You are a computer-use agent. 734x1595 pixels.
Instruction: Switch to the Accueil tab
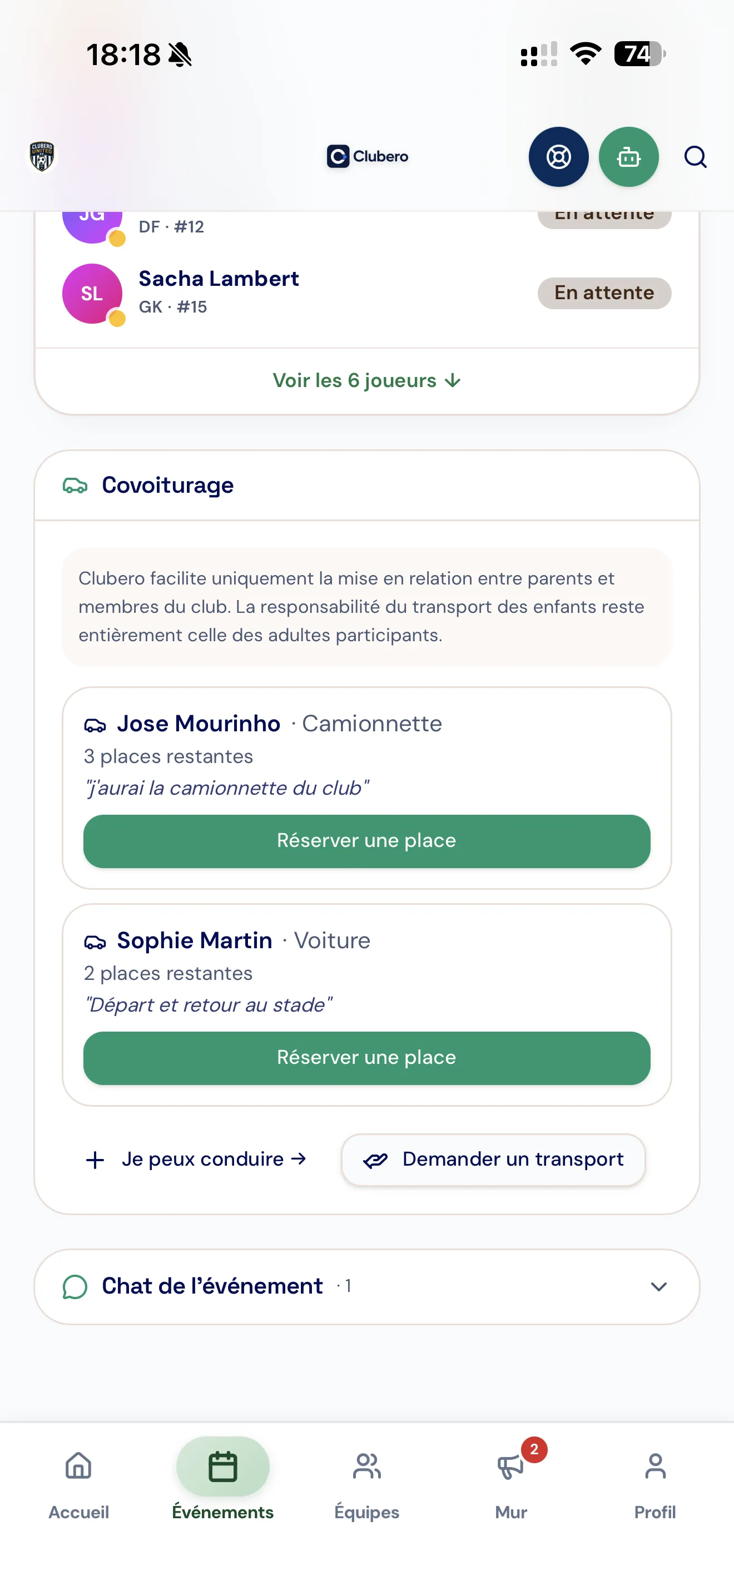coord(78,1485)
